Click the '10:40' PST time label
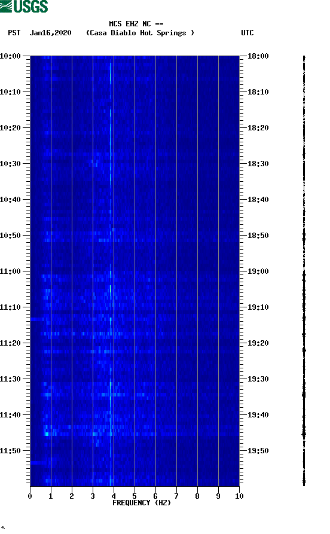This screenshot has width=330, height=534. pyautogui.click(x=10, y=200)
